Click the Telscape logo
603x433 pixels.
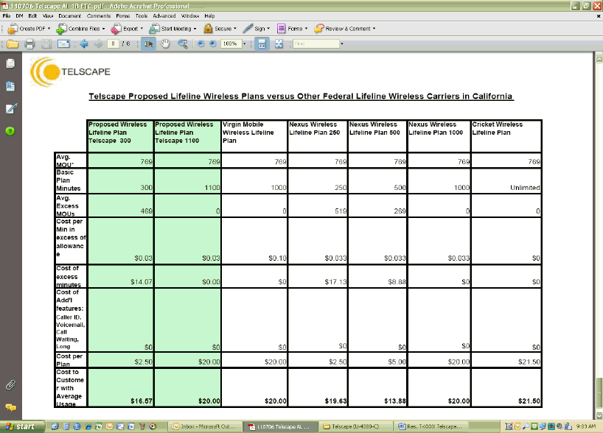click(x=70, y=72)
